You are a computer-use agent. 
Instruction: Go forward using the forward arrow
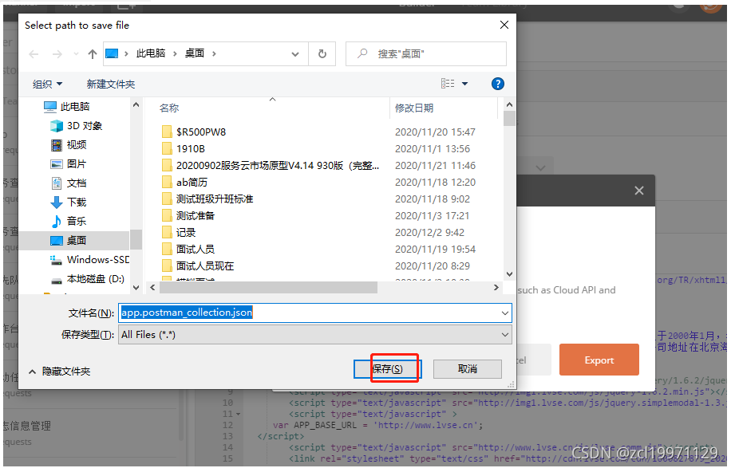tap(57, 54)
